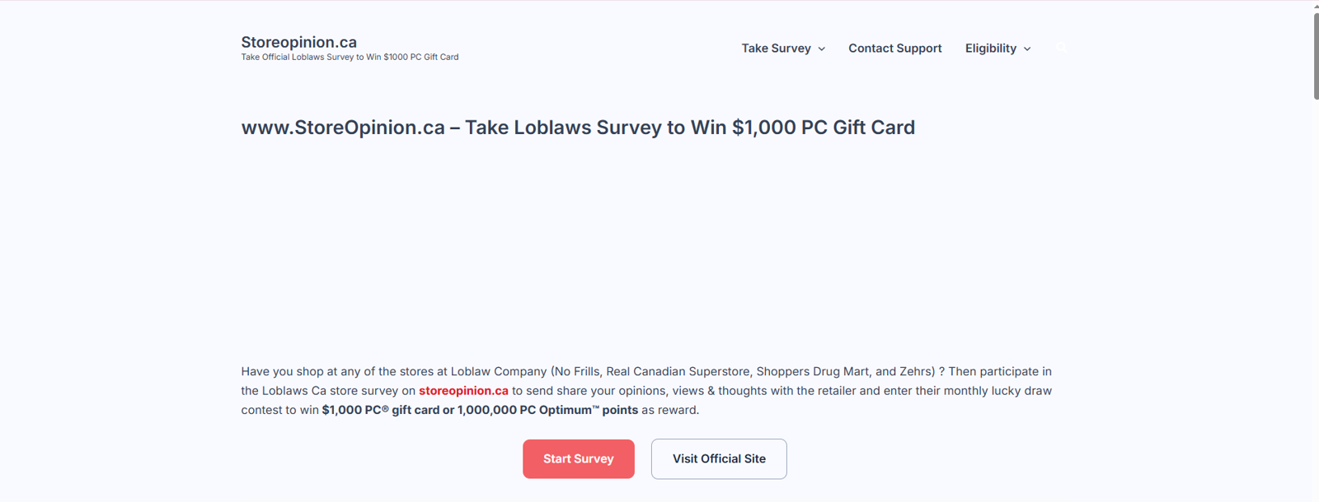Image resolution: width=1319 pixels, height=502 pixels.
Task: Open the Eligibility menu item
Action: pos(990,49)
